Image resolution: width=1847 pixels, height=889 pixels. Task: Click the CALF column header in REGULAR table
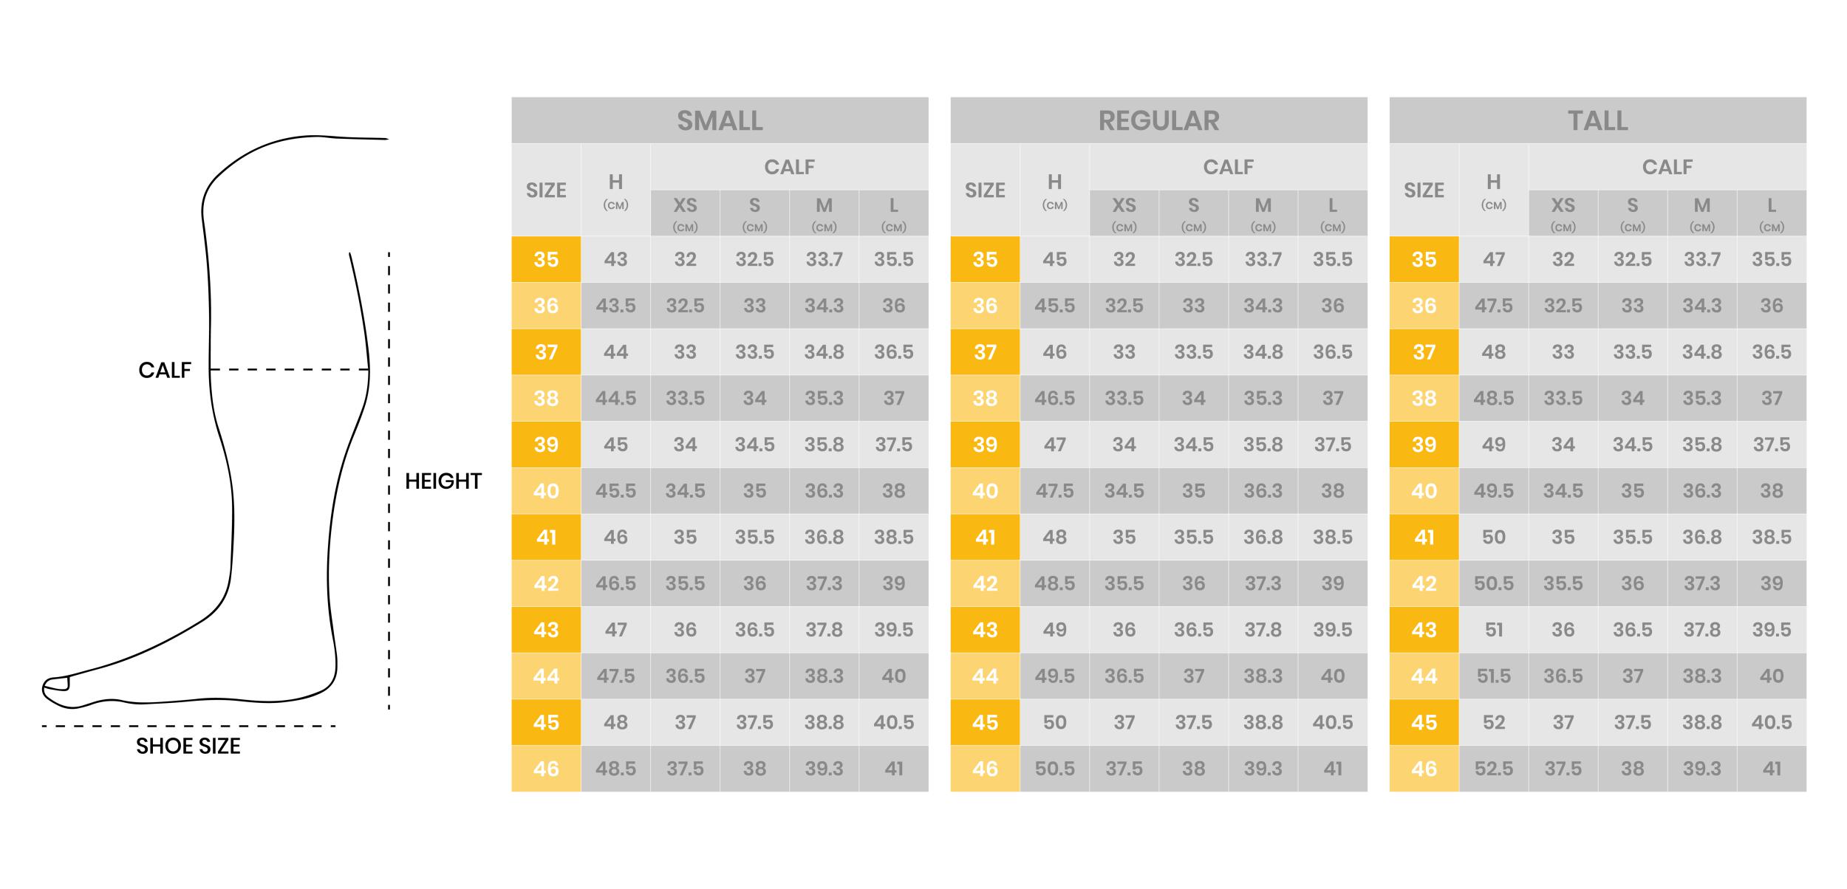click(x=1228, y=167)
